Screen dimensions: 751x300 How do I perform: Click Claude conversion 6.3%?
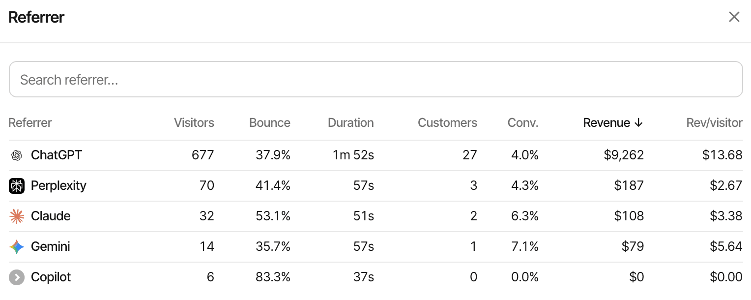coord(525,216)
